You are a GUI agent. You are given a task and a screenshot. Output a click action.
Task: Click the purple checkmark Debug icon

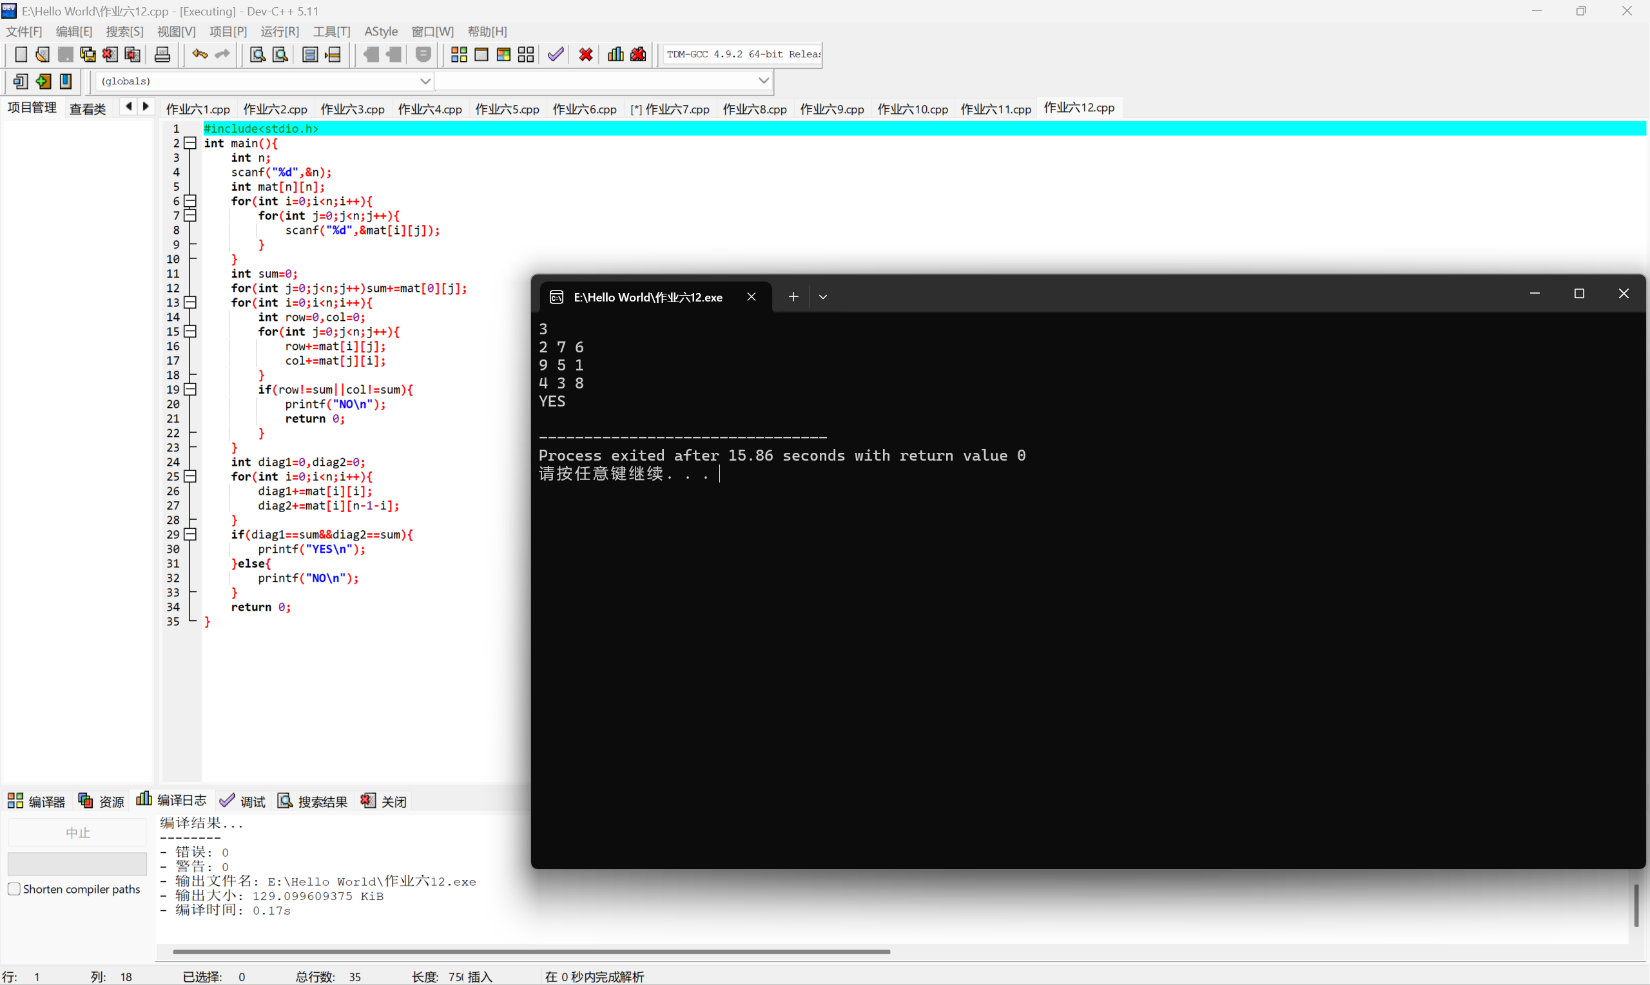(x=556, y=54)
